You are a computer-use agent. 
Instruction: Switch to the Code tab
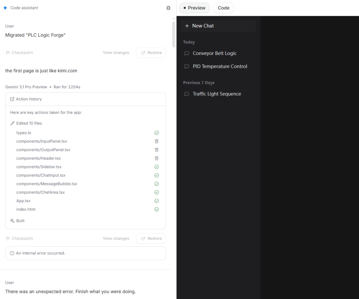[223, 8]
